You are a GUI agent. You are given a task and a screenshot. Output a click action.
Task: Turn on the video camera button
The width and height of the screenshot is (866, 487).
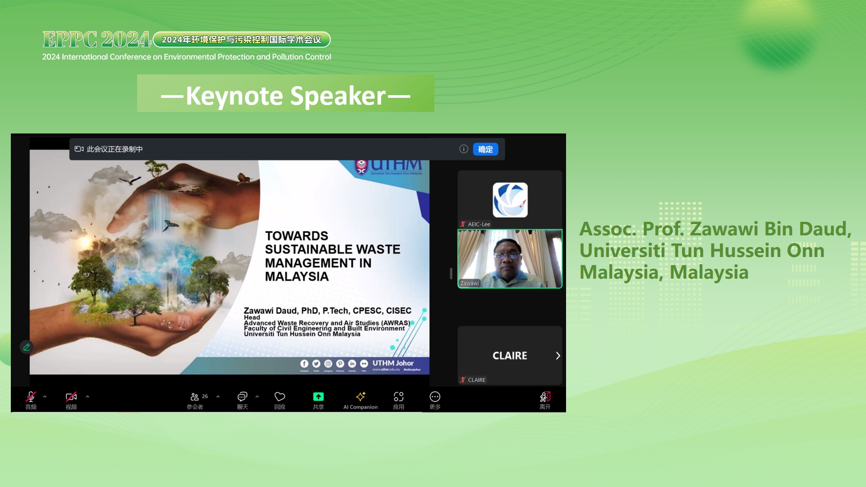[x=71, y=400]
